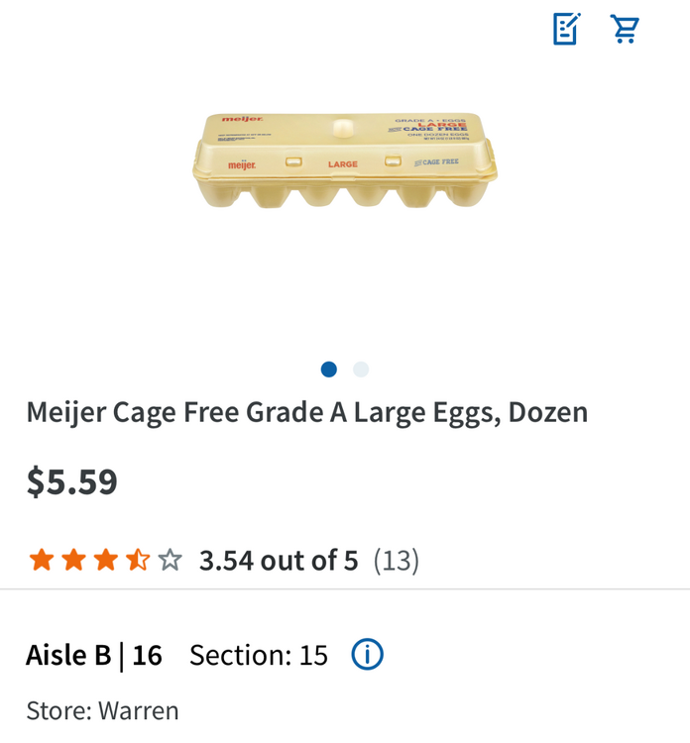
Task: Click the 3.54 out of 5 rating
Action: pyautogui.click(x=279, y=561)
